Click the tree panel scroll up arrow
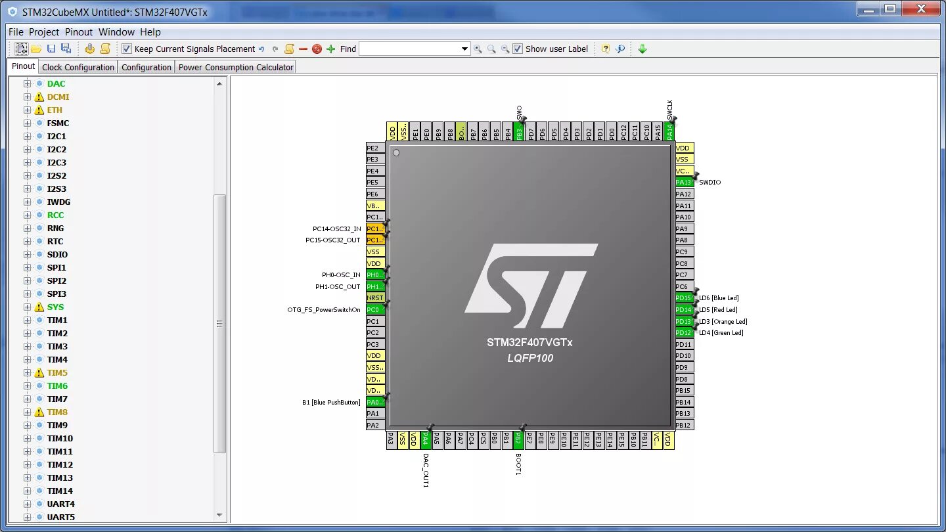The width and height of the screenshot is (946, 532). pos(220,83)
